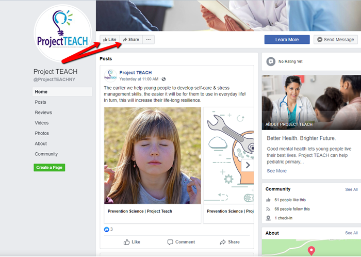Select Home in the left sidebar

click(62, 92)
